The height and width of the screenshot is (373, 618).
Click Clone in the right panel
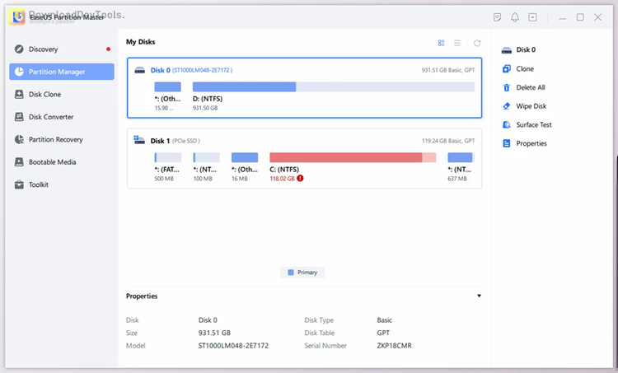524,68
